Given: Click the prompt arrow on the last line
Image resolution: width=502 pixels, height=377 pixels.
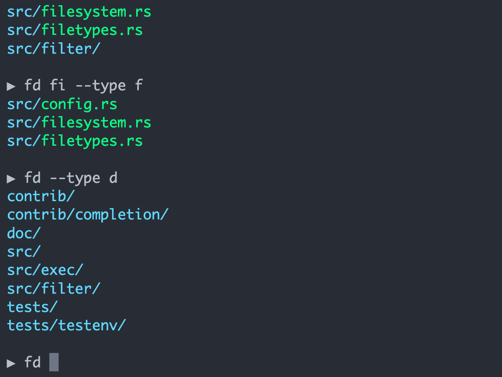Looking at the screenshot, I should coord(11,363).
